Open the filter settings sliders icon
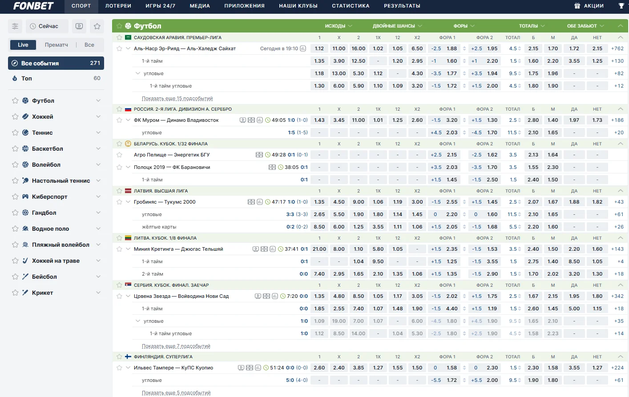 tap(15, 26)
